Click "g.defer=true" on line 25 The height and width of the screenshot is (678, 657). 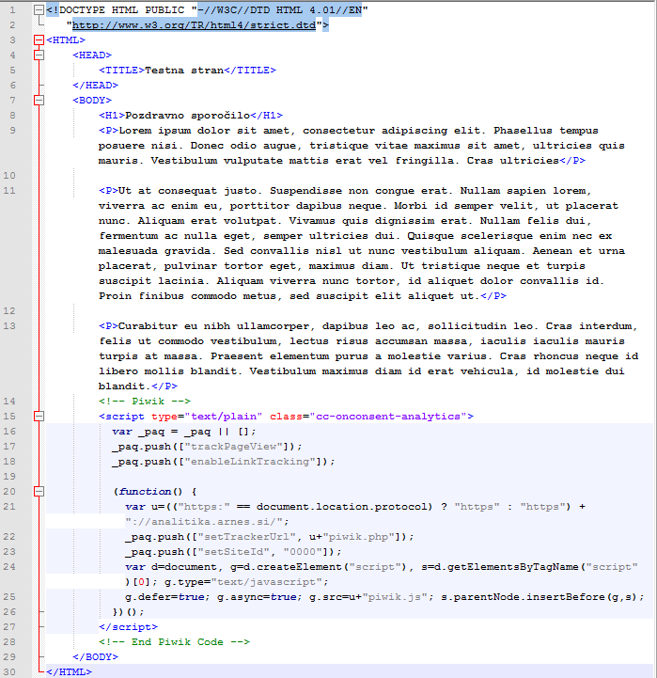point(164,597)
